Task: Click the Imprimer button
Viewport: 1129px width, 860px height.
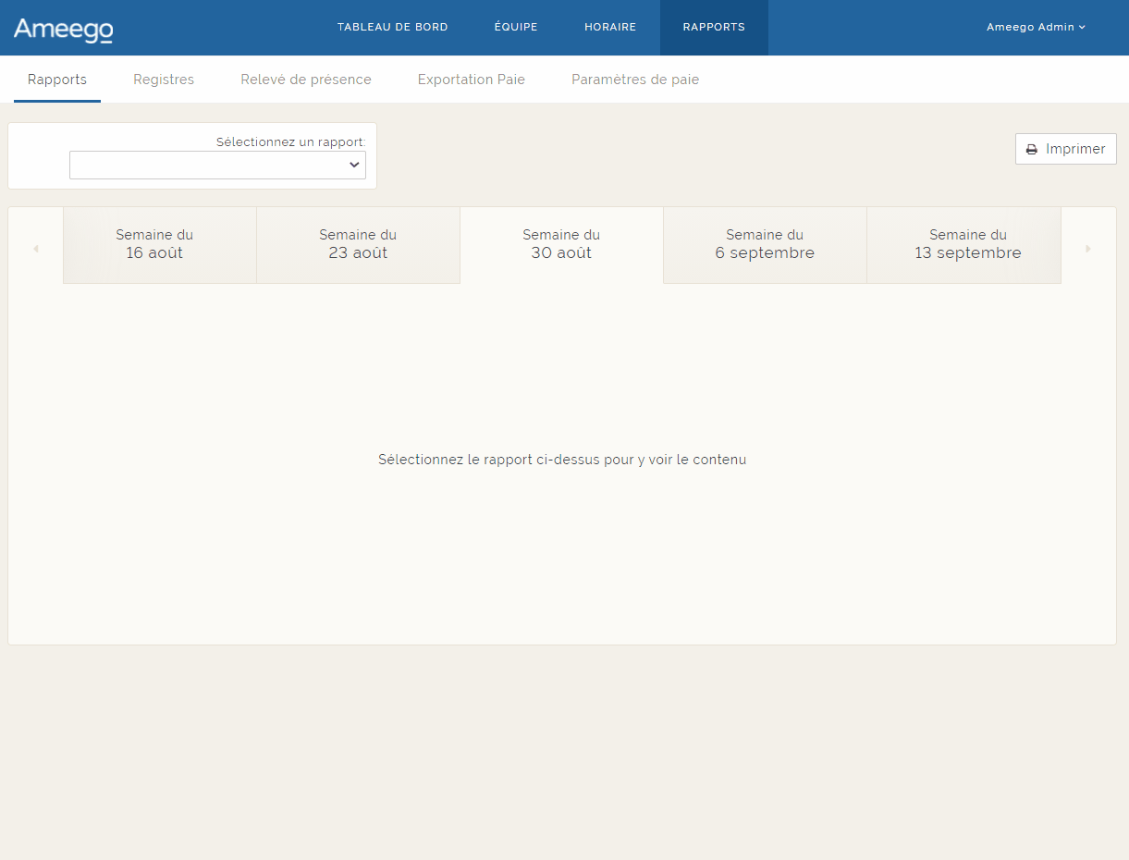Action: pyautogui.click(x=1065, y=149)
